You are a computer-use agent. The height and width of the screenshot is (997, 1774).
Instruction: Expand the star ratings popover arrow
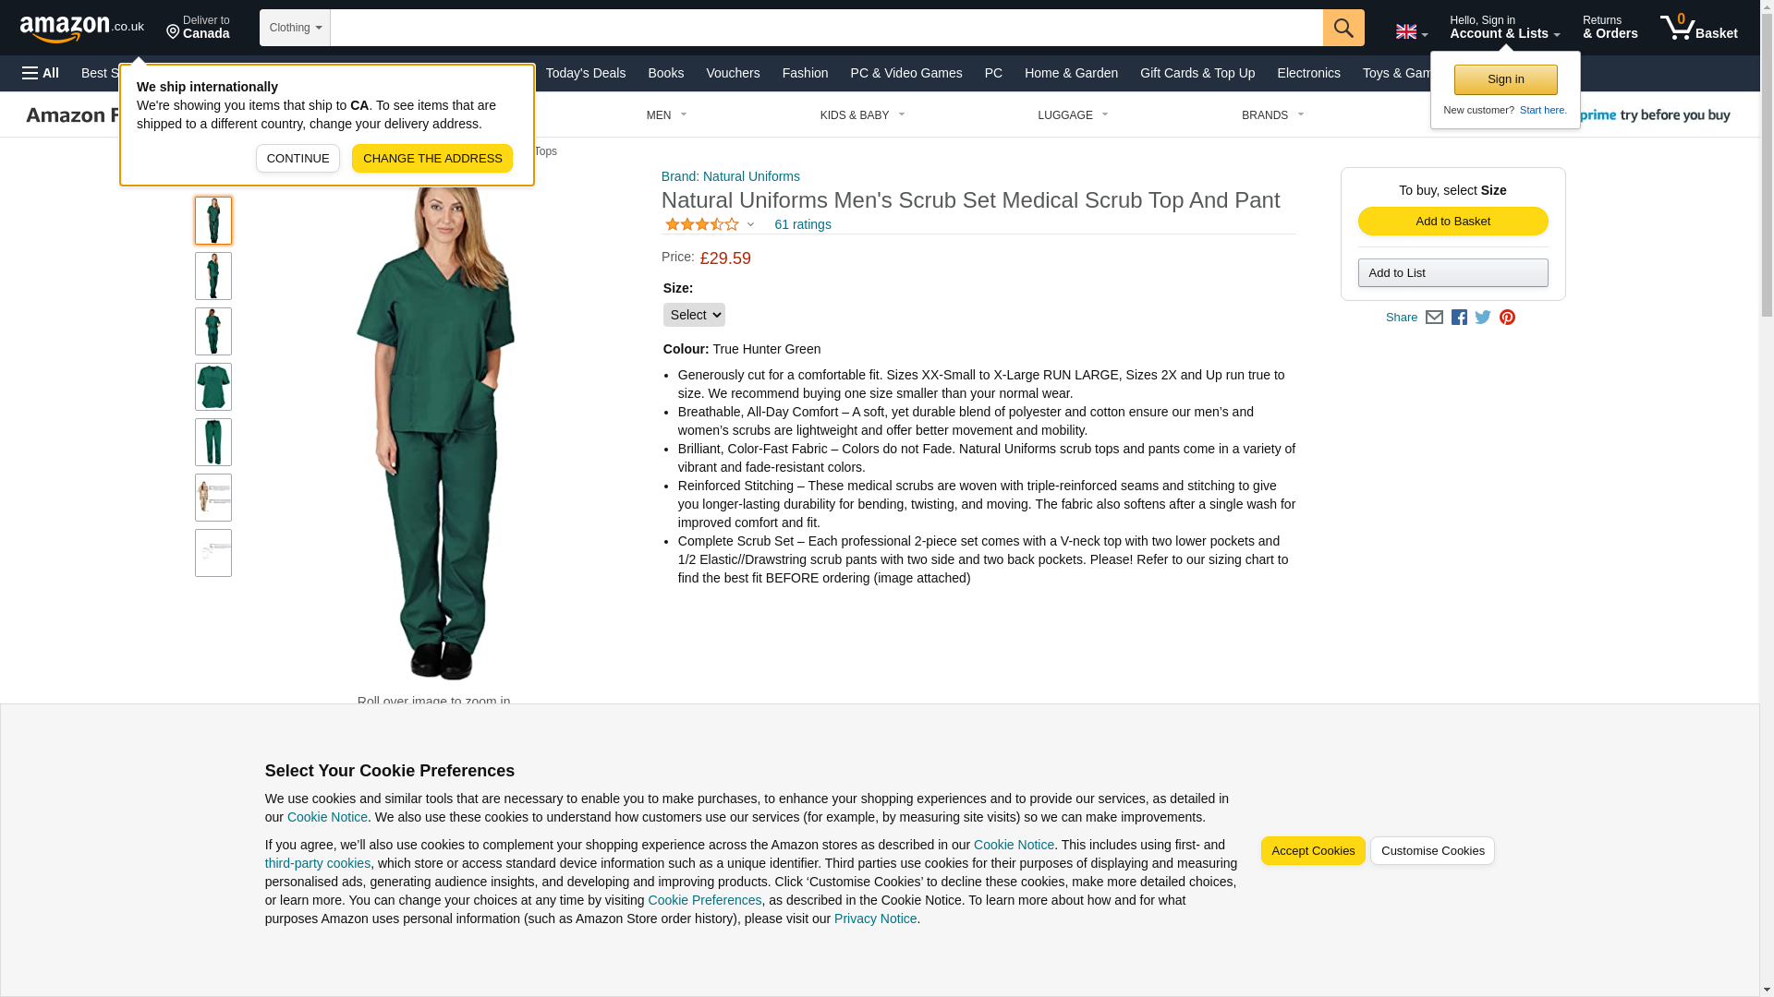tap(750, 224)
